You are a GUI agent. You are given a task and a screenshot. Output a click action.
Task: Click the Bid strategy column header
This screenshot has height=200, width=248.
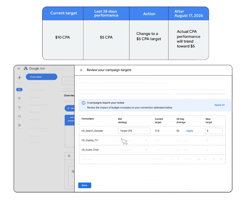(122, 121)
